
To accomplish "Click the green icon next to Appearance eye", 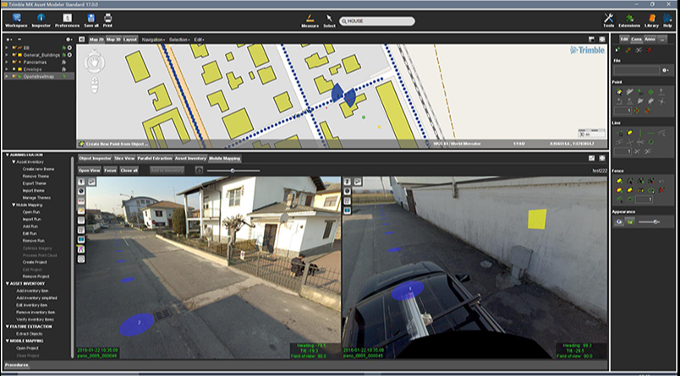I will (628, 221).
